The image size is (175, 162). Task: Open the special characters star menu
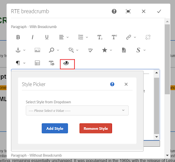click(x=107, y=50)
